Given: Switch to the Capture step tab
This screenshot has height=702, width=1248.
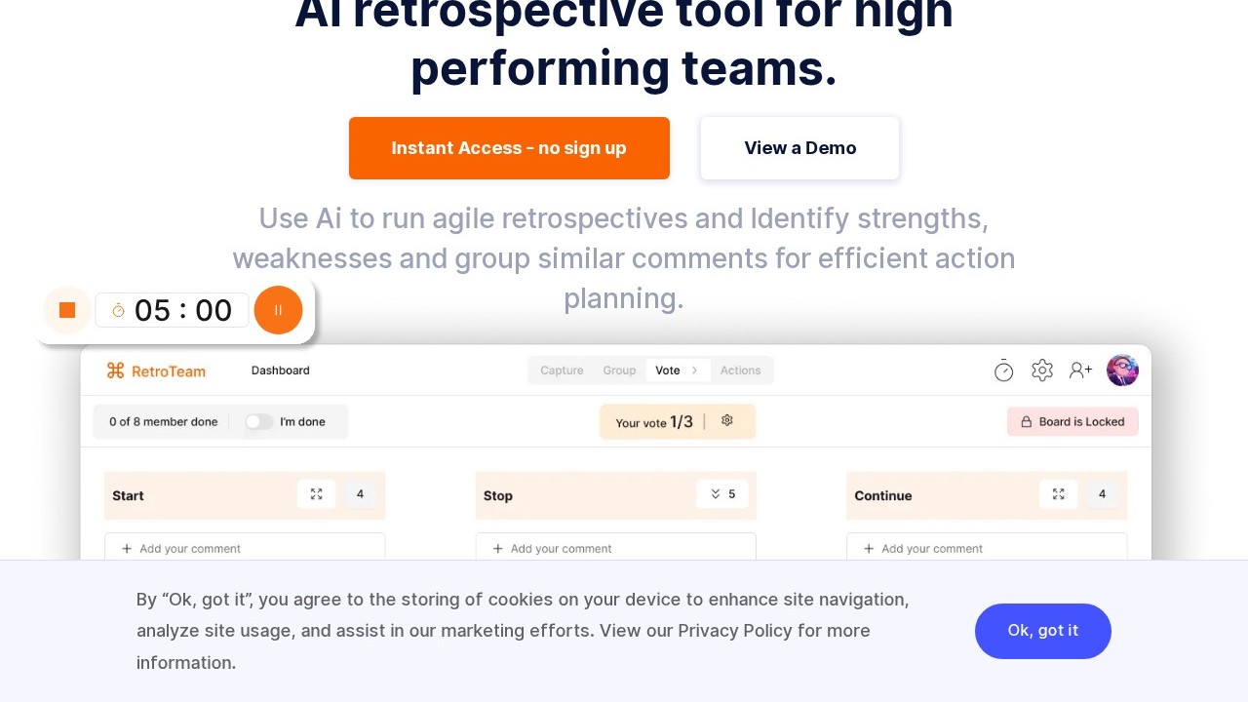Looking at the screenshot, I should coord(562,370).
